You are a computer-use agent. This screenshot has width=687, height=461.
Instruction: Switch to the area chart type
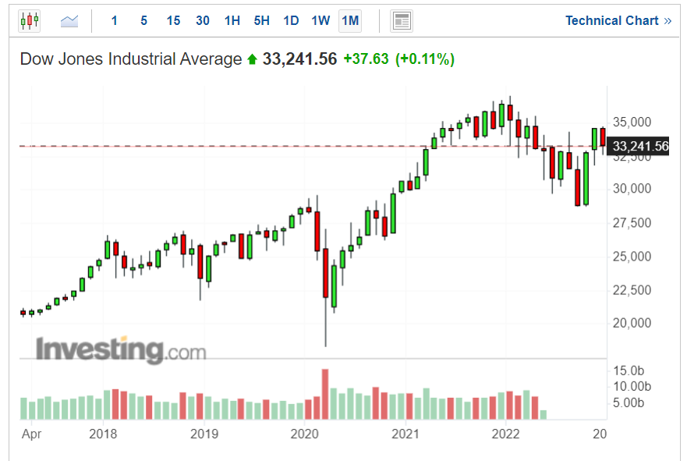[x=70, y=21]
